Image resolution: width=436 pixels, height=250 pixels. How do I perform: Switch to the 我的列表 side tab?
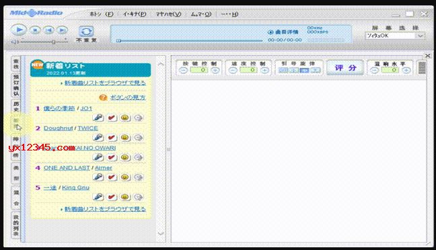click(16, 225)
